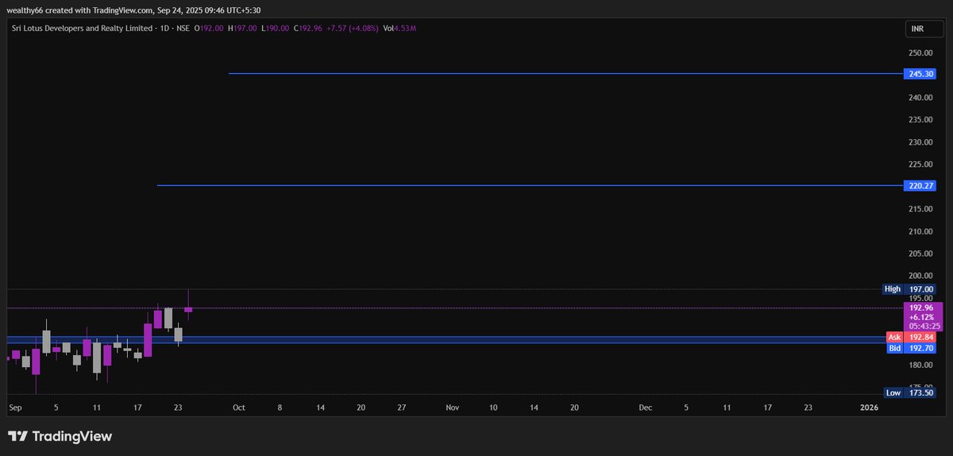This screenshot has width=953, height=456.
Task: Click the countdown 05:43:25 under current price
Action: (925, 326)
